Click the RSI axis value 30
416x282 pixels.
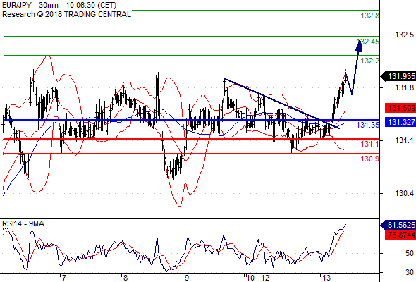coord(410,272)
